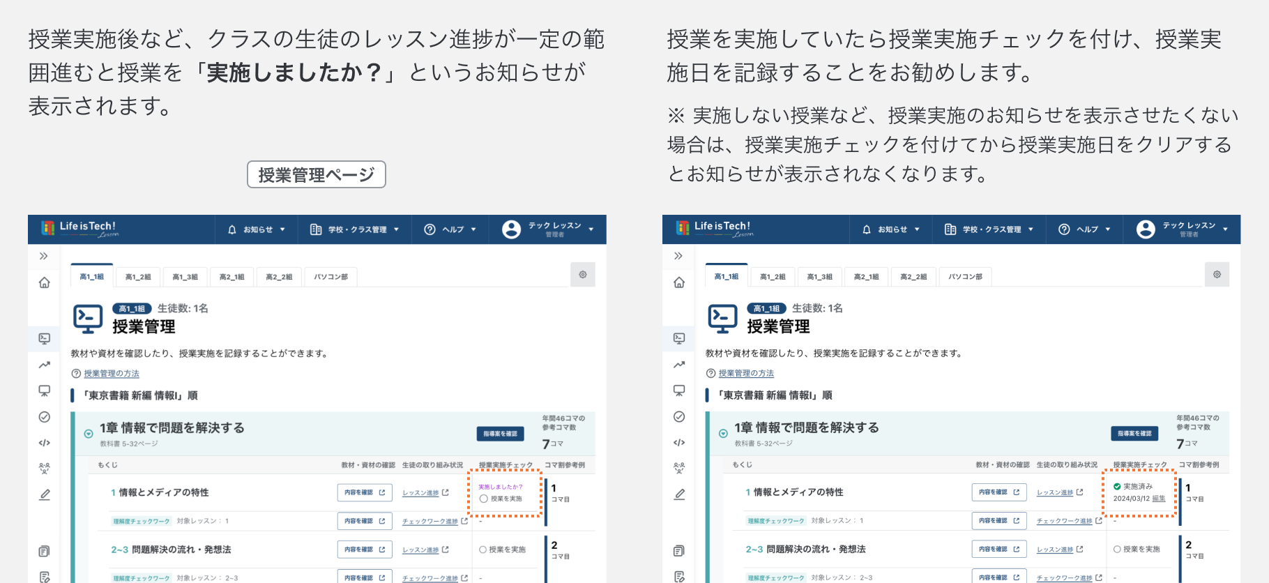Switch to 高1_2組 tab in left screenshot
The height and width of the screenshot is (583, 1269).
point(138,277)
